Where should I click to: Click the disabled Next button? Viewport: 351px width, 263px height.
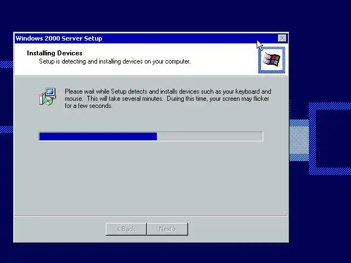(x=167, y=229)
